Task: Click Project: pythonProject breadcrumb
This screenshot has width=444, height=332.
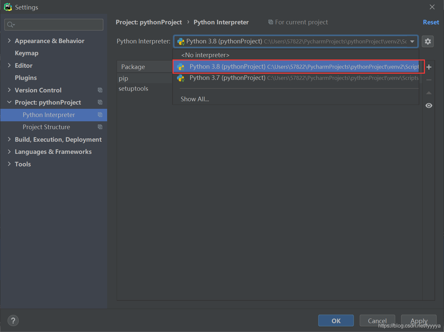Action: click(149, 22)
